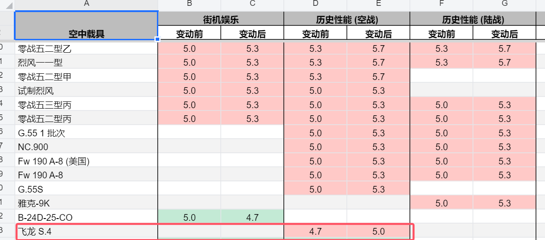
Task: Select the 零战五二型乙 cell
Action: click(86, 49)
